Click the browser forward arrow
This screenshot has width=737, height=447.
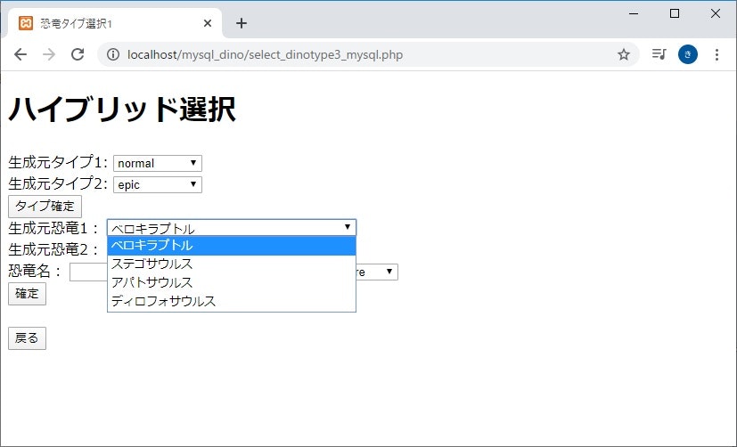point(49,54)
